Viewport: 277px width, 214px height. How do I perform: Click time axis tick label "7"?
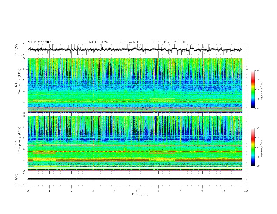180,191
